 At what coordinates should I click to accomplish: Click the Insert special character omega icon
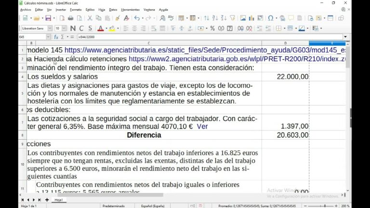(271, 18)
